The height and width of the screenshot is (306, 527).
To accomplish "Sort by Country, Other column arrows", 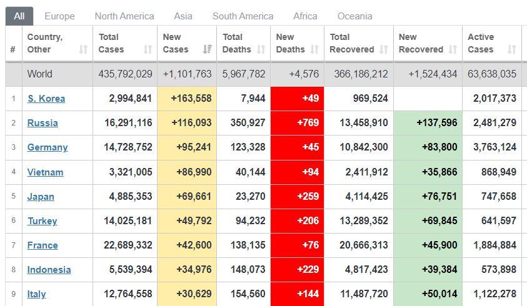I will point(83,49).
